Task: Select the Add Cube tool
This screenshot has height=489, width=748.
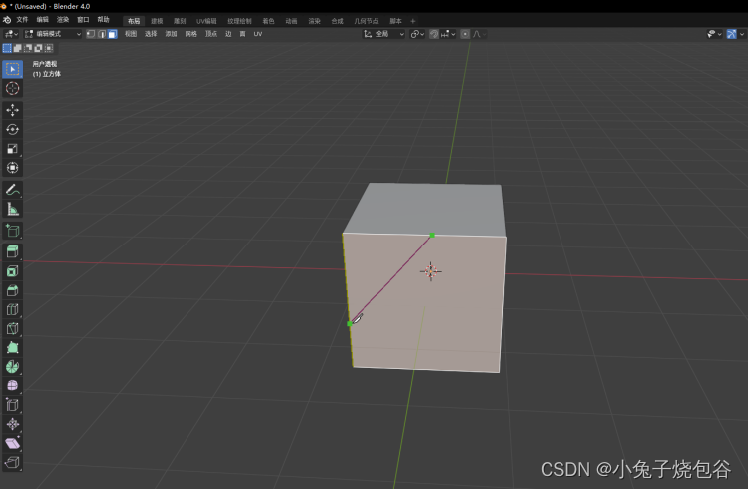Action: (12, 231)
